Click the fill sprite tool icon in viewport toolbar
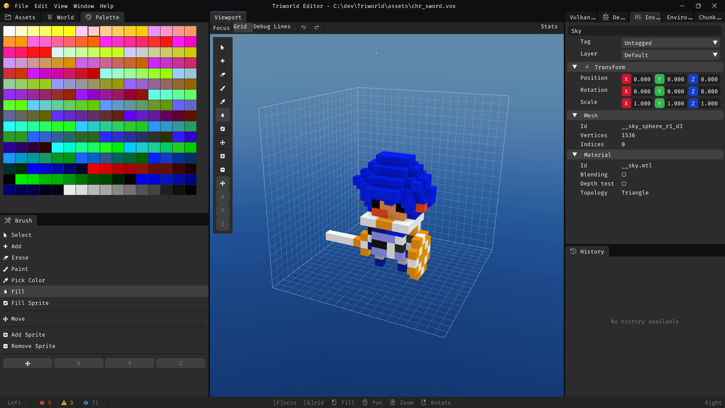The image size is (725, 408). (x=222, y=129)
